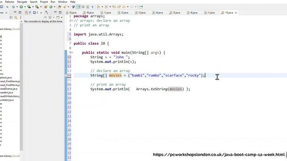The image size is (287, 161).
Task: Click the New Java Package icon
Action: point(46,7)
